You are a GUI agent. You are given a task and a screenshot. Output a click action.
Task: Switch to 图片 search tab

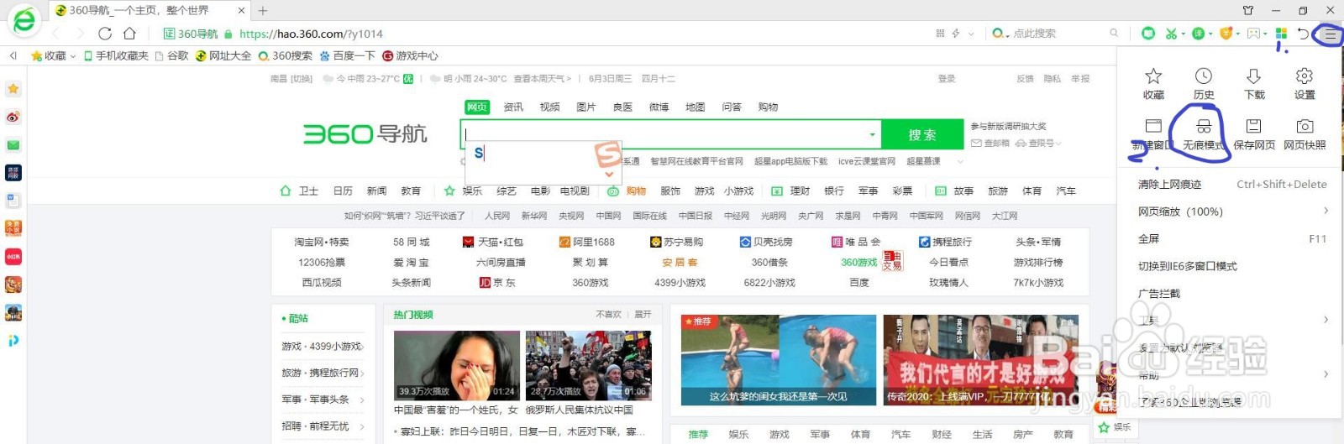[586, 107]
